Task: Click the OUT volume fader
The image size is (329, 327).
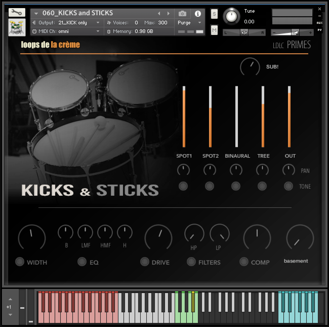Action: coord(289,117)
